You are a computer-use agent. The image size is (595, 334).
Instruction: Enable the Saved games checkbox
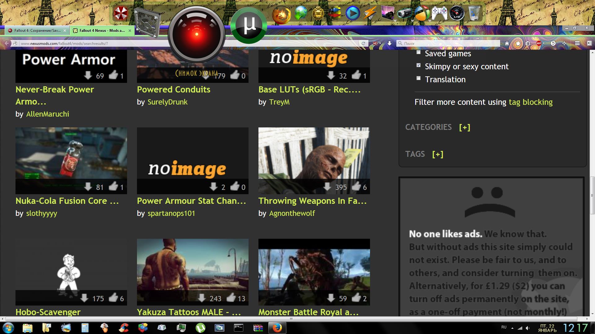tap(418, 53)
